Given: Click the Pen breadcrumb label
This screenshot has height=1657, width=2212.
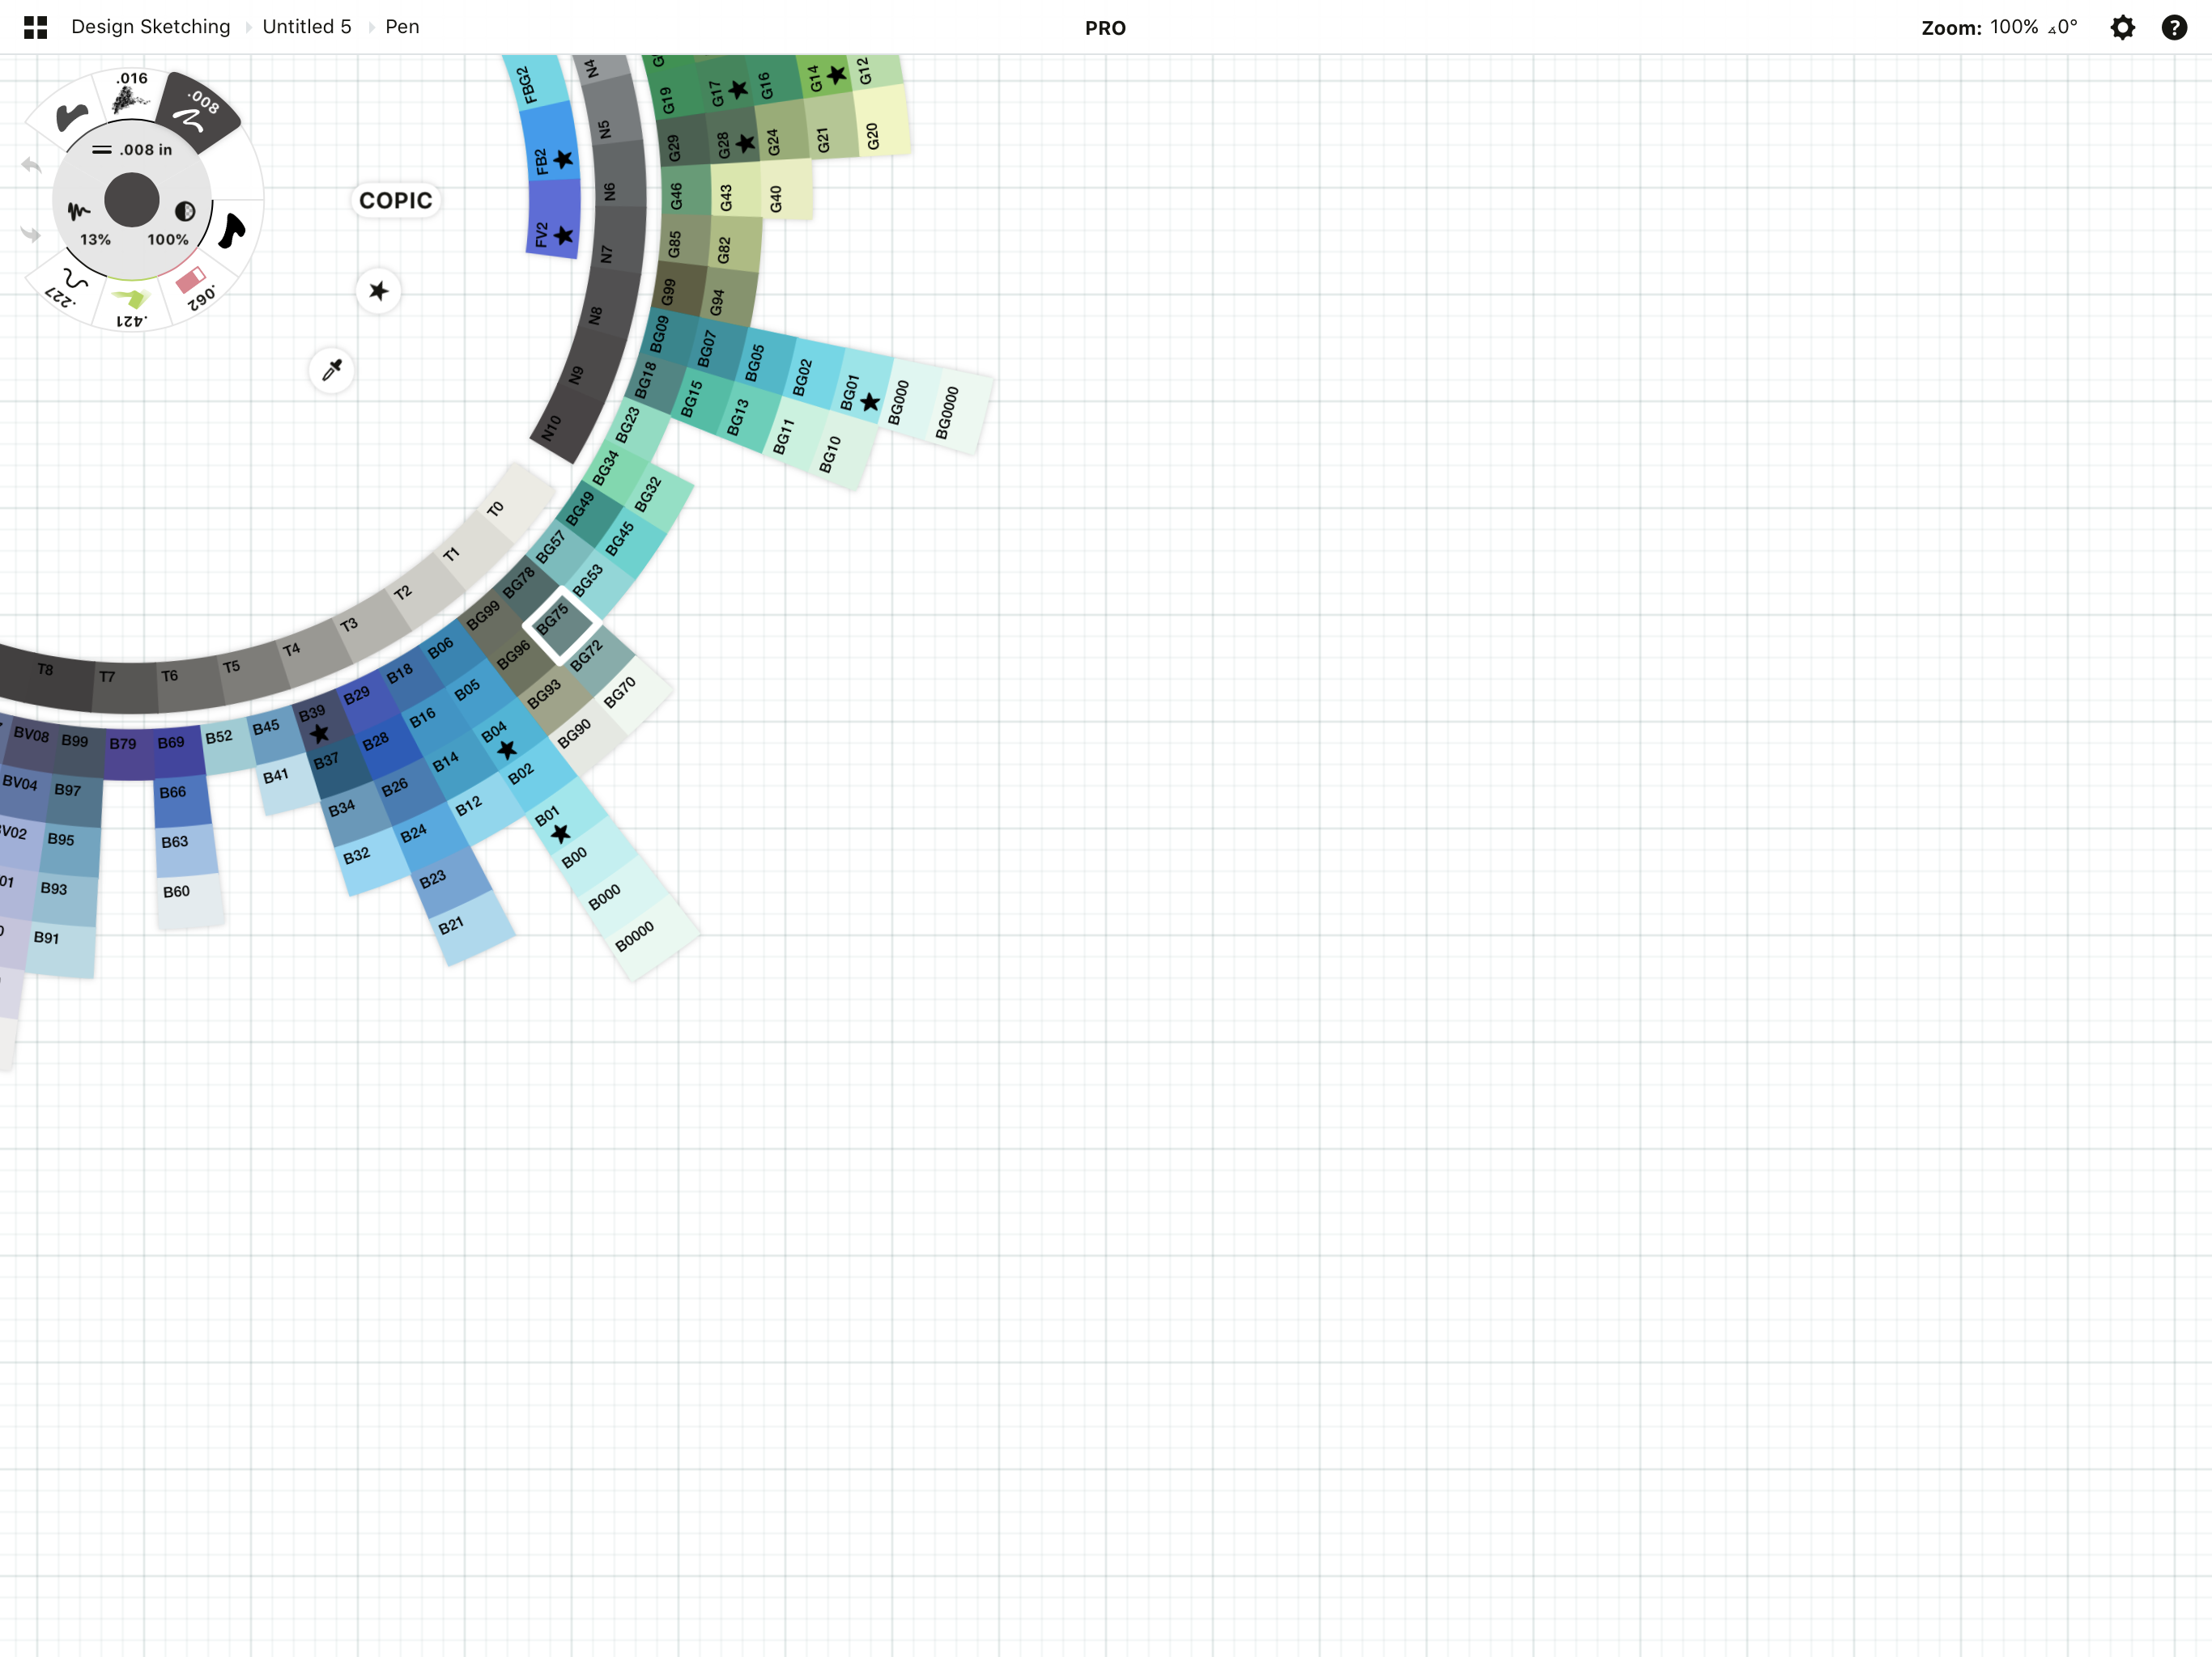Looking at the screenshot, I should [x=402, y=27].
